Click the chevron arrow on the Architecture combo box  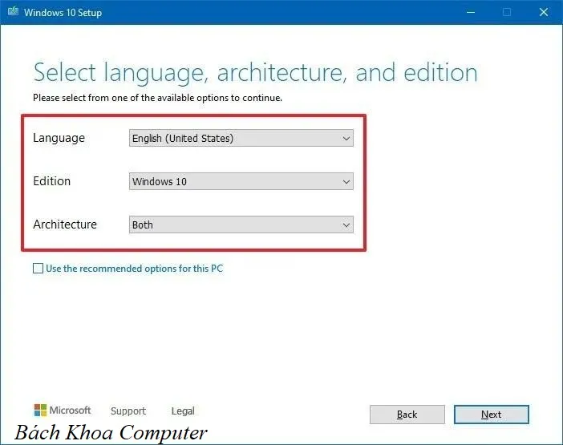tap(346, 225)
